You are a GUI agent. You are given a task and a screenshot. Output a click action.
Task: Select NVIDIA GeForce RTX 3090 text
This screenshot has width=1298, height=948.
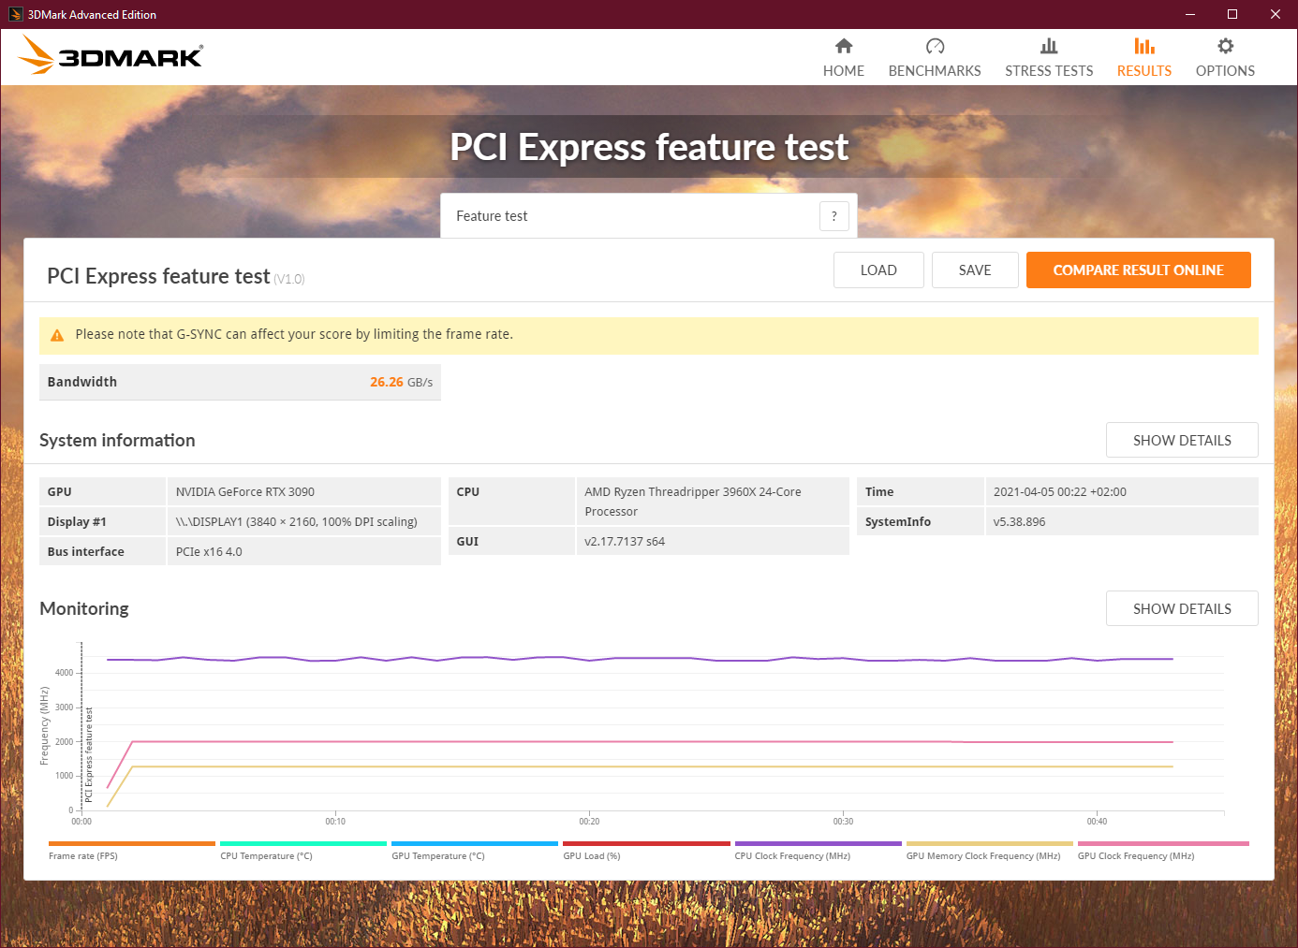coord(245,492)
